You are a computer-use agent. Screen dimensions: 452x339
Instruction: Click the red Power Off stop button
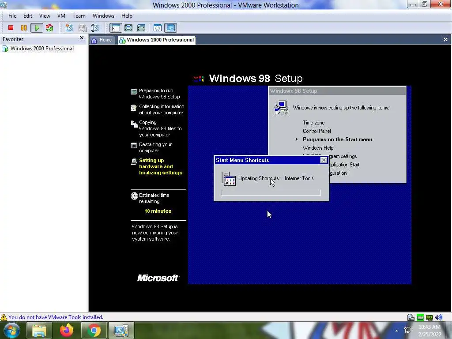point(11,28)
